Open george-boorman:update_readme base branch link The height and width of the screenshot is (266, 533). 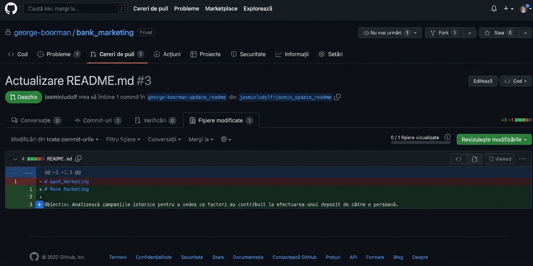coord(187,97)
